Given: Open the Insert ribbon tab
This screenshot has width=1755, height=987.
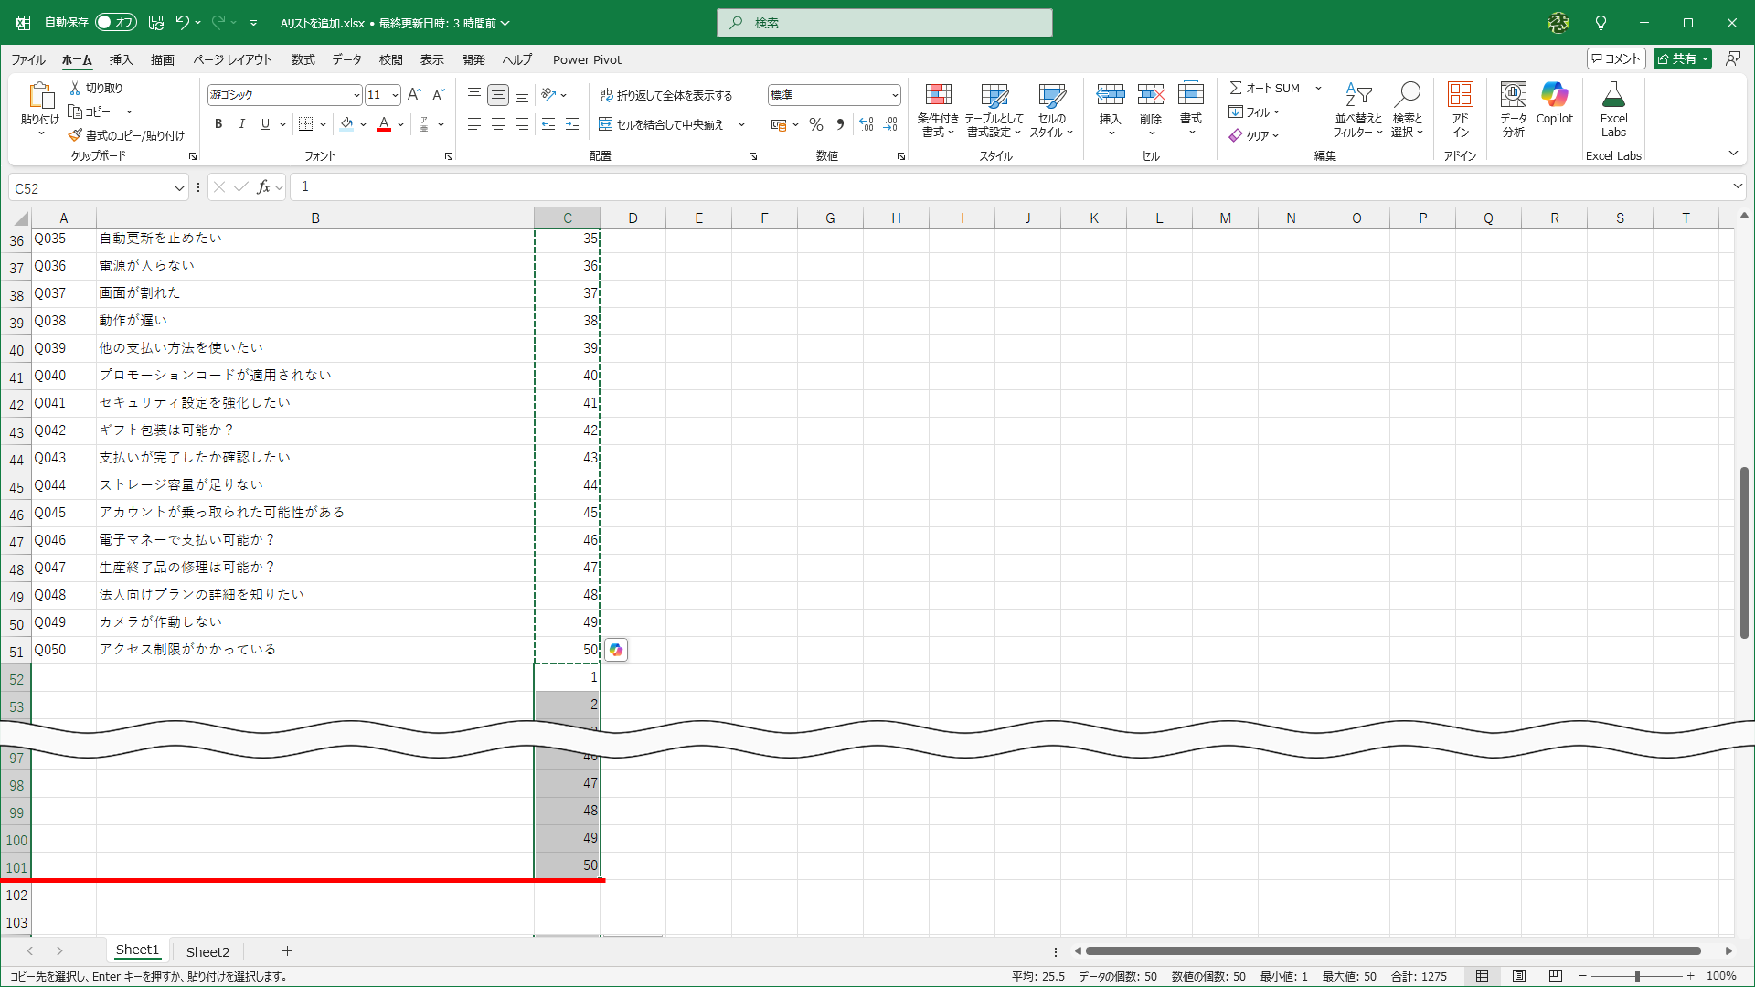Looking at the screenshot, I should pyautogui.click(x=121, y=59).
